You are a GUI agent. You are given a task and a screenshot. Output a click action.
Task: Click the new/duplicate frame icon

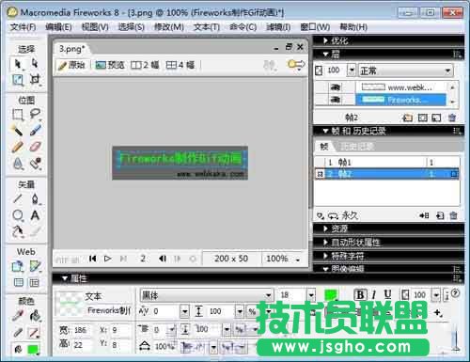(x=440, y=215)
